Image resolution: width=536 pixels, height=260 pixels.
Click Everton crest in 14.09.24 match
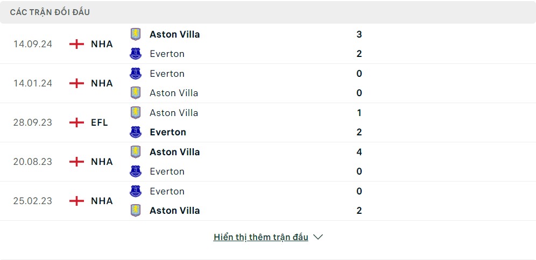coord(136,54)
